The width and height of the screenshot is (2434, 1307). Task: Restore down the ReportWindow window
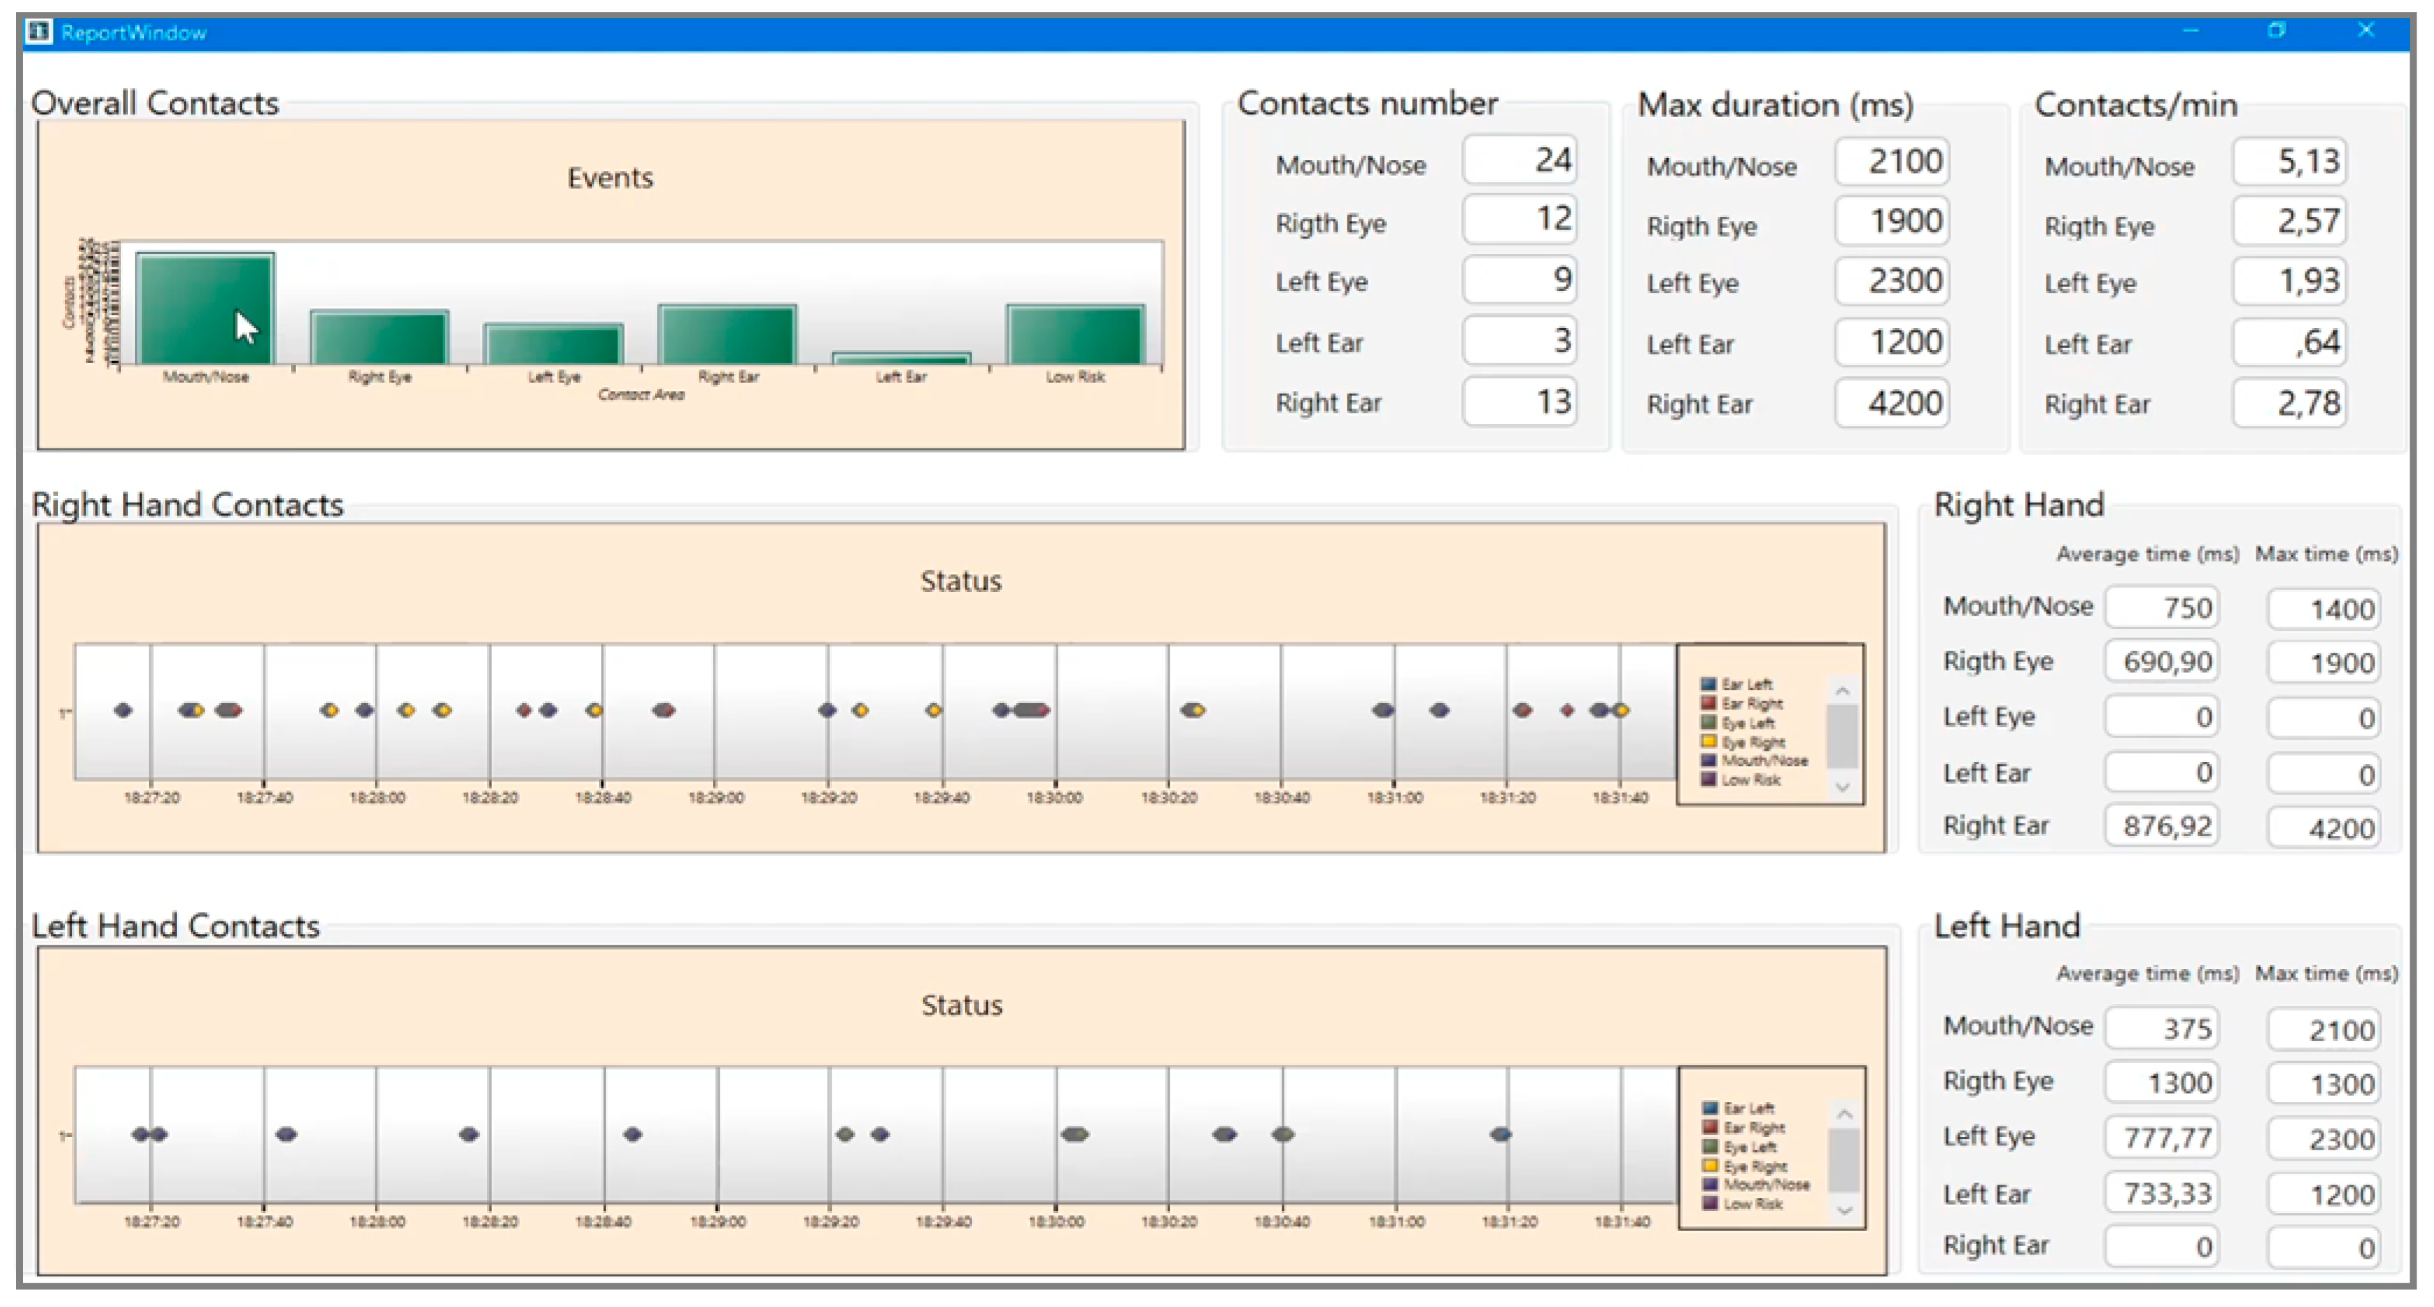pos(2276,30)
